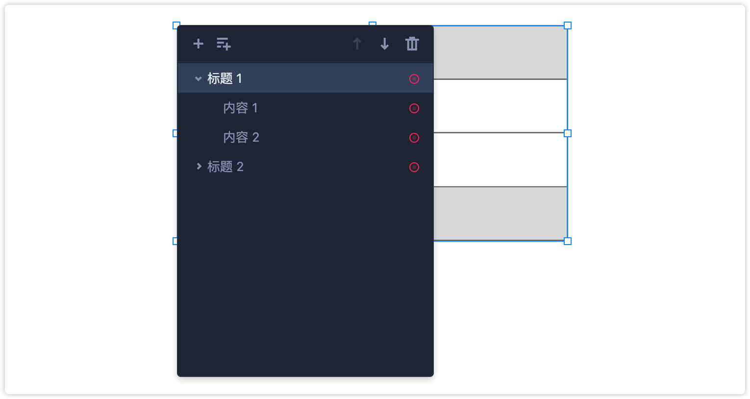Toggle the red circle marker for 内容 1
The width and height of the screenshot is (750, 399).
[x=414, y=108]
